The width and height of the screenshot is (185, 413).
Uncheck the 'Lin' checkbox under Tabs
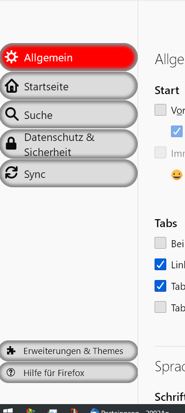click(160, 265)
